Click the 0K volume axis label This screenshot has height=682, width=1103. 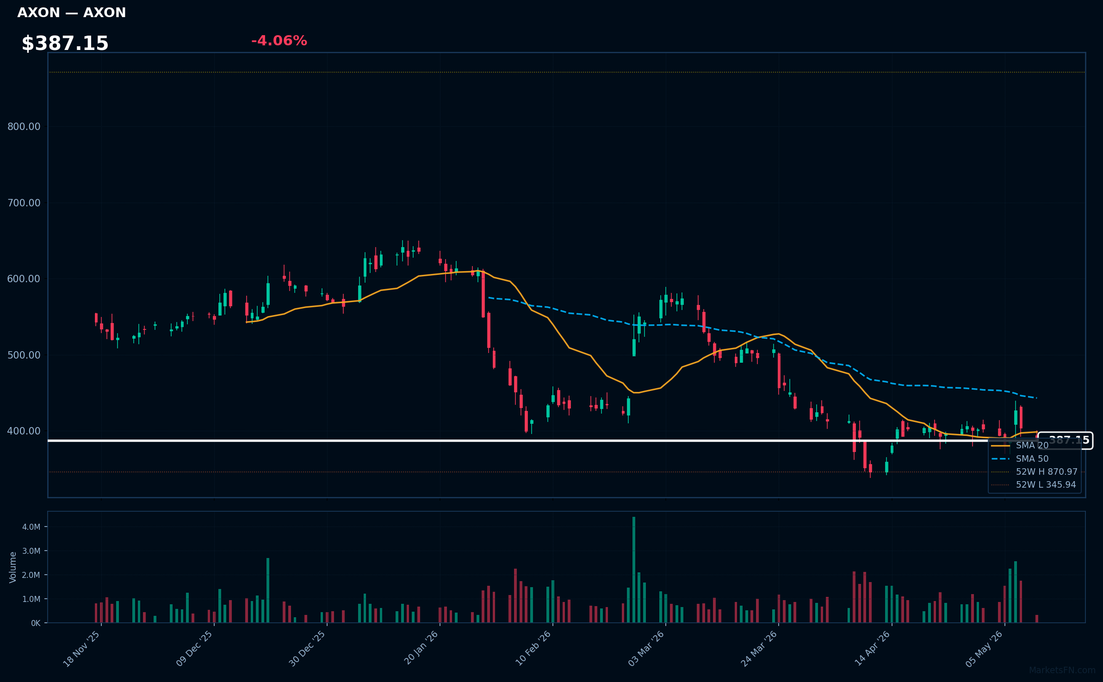pos(36,623)
